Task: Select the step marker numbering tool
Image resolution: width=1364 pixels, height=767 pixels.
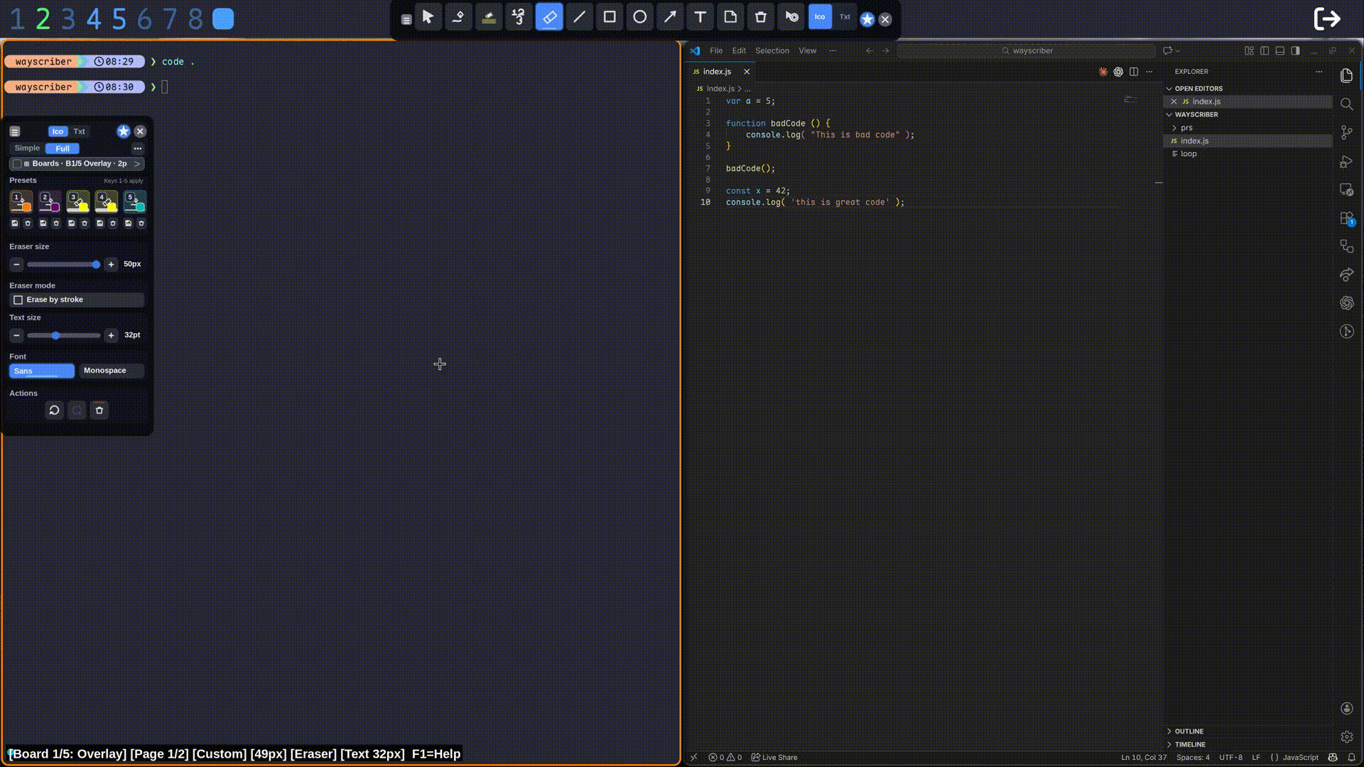Action: 519,17
